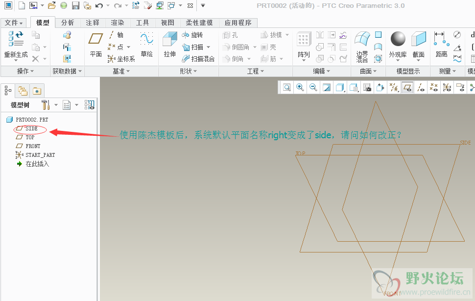Open the 文件 menu
Screen dimensions: 475x301
click(x=14, y=23)
